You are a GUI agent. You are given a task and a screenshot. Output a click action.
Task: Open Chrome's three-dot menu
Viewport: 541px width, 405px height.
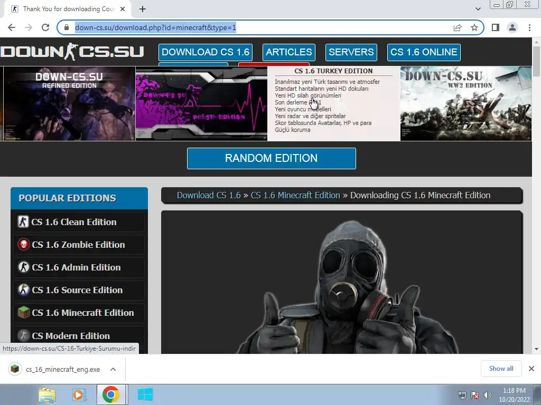tap(529, 27)
